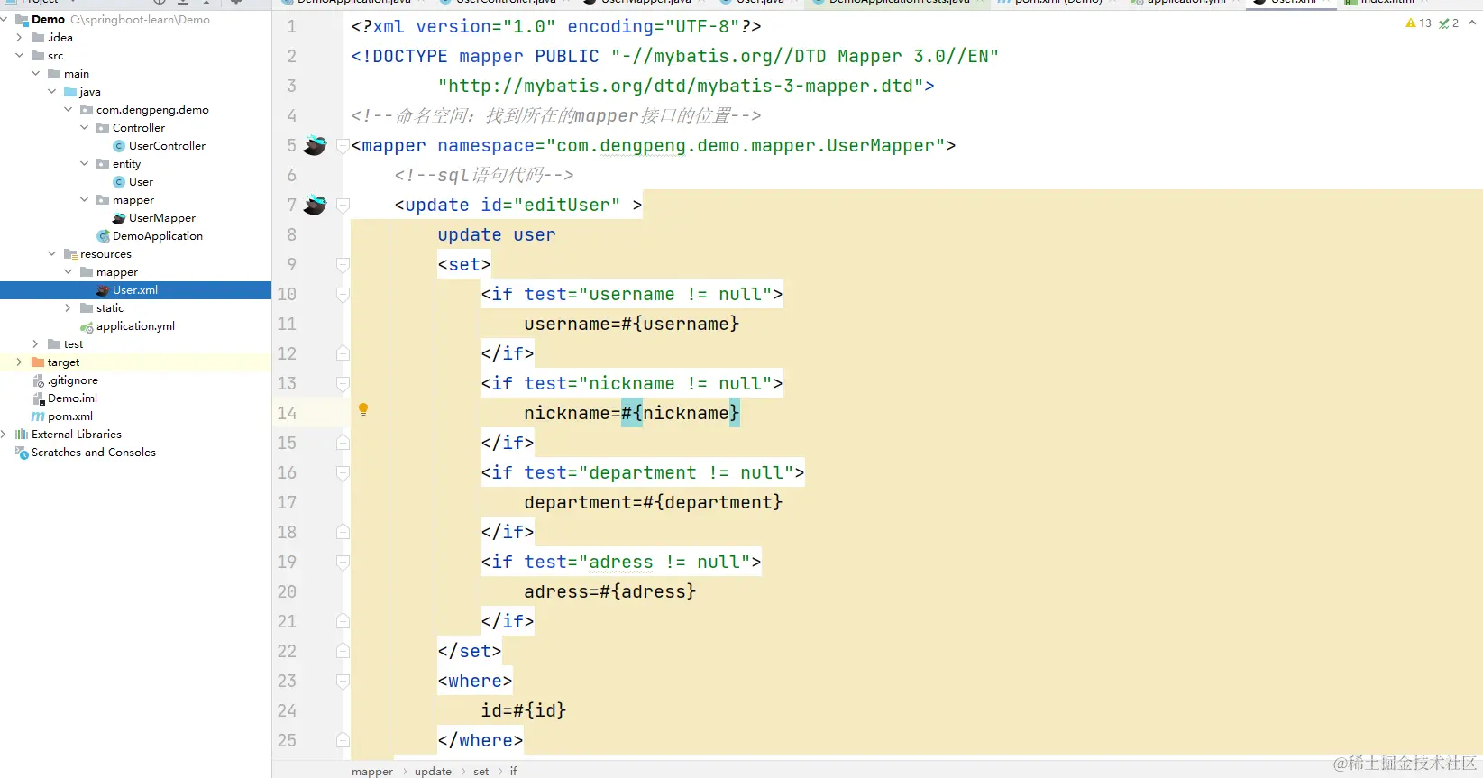Click the application.yml Spring config icon
Screen dimensions: 1483x778
(87, 326)
